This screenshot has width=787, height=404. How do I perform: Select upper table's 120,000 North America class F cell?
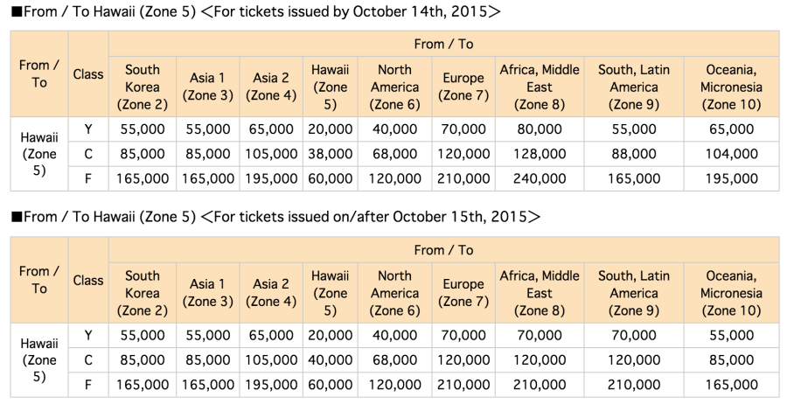pos(395,178)
